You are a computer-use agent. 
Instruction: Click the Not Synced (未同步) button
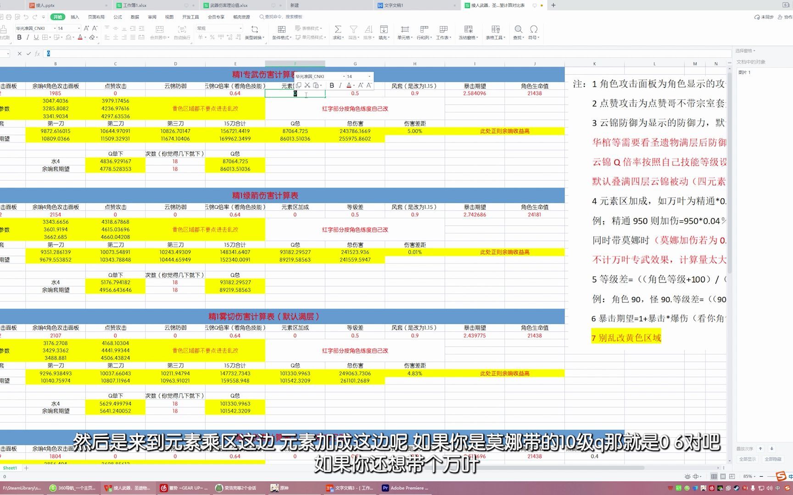click(x=764, y=17)
